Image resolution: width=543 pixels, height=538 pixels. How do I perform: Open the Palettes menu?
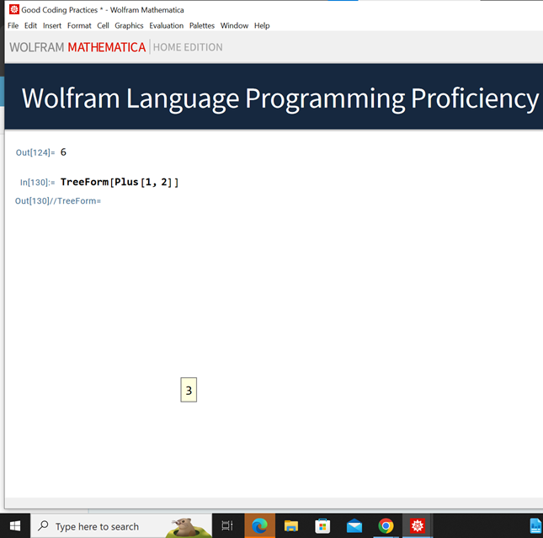202,25
